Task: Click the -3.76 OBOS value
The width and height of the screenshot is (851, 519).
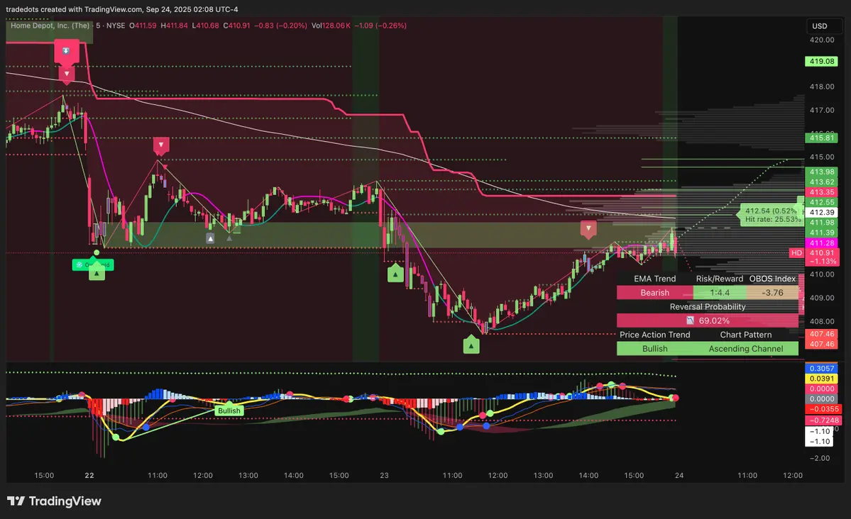Action: [772, 293]
